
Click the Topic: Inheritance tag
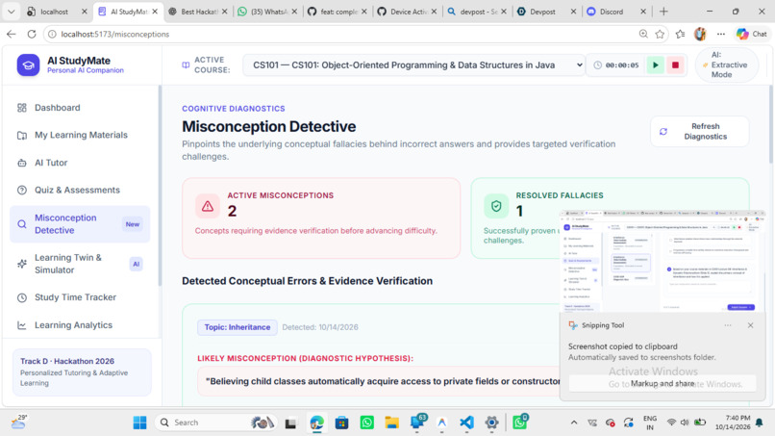[x=237, y=327]
